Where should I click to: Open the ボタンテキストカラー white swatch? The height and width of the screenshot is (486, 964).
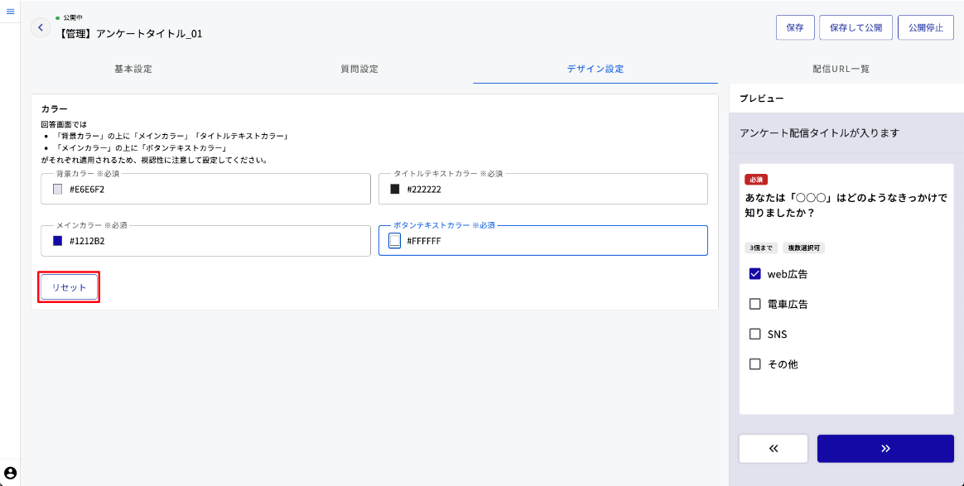[x=395, y=241]
